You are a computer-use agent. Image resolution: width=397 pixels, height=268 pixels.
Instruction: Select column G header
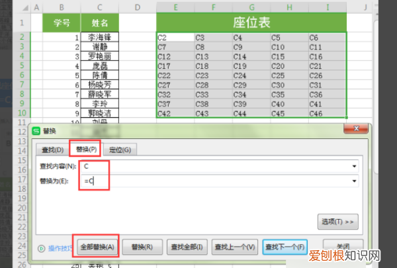pyautogui.click(x=251, y=7)
